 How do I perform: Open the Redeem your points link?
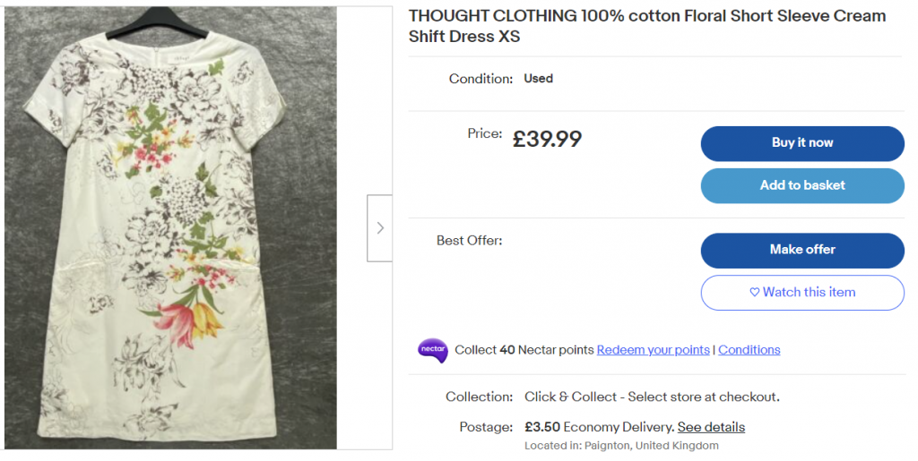click(x=653, y=350)
